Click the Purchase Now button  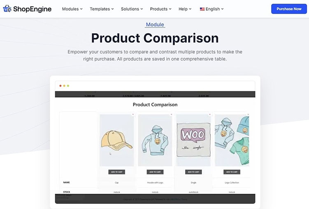click(289, 9)
